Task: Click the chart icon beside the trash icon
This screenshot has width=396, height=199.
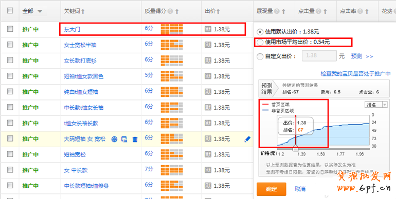Action: click(124, 139)
